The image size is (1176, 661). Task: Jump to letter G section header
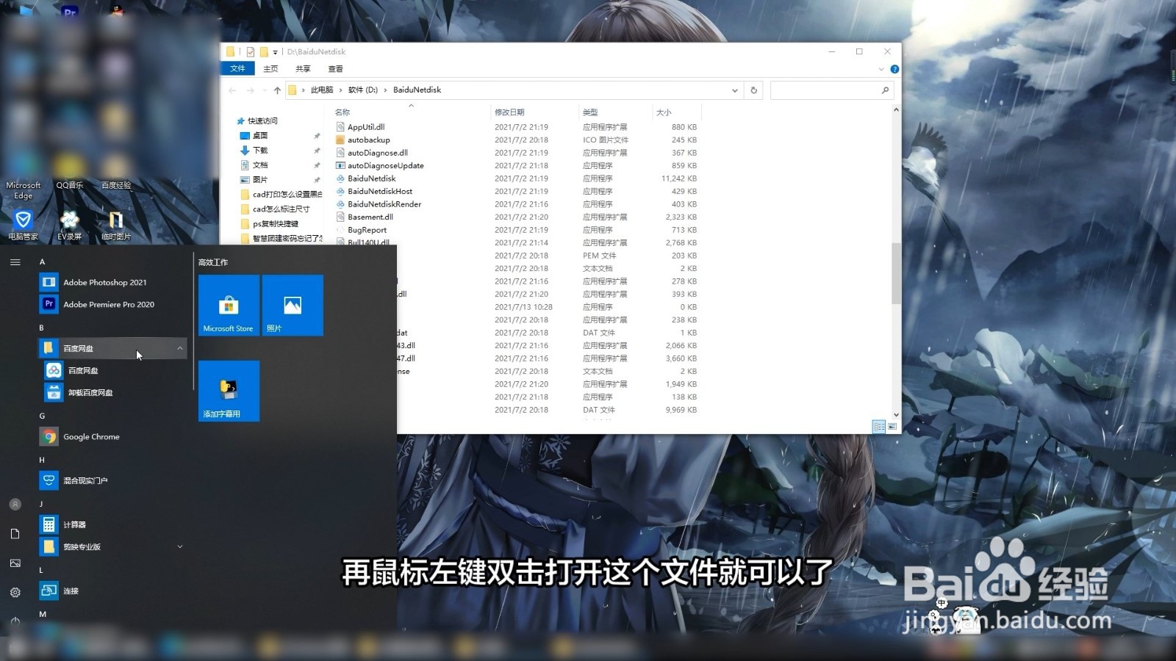pos(42,416)
